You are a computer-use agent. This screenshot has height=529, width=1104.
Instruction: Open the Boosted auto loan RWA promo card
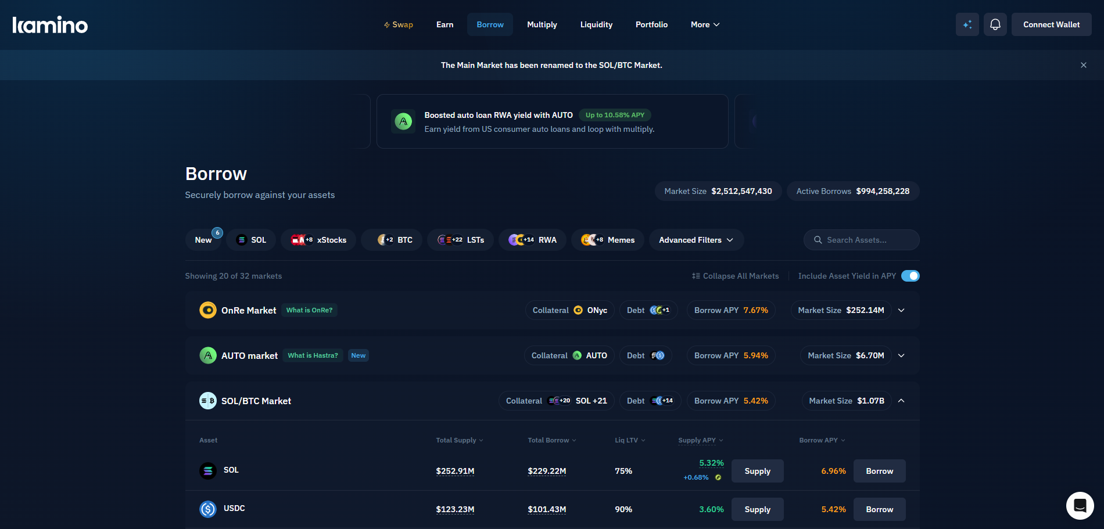[553, 121]
